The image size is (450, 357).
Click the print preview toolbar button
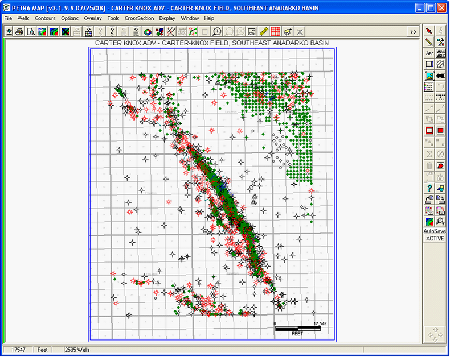pyautogui.click(x=31, y=32)
